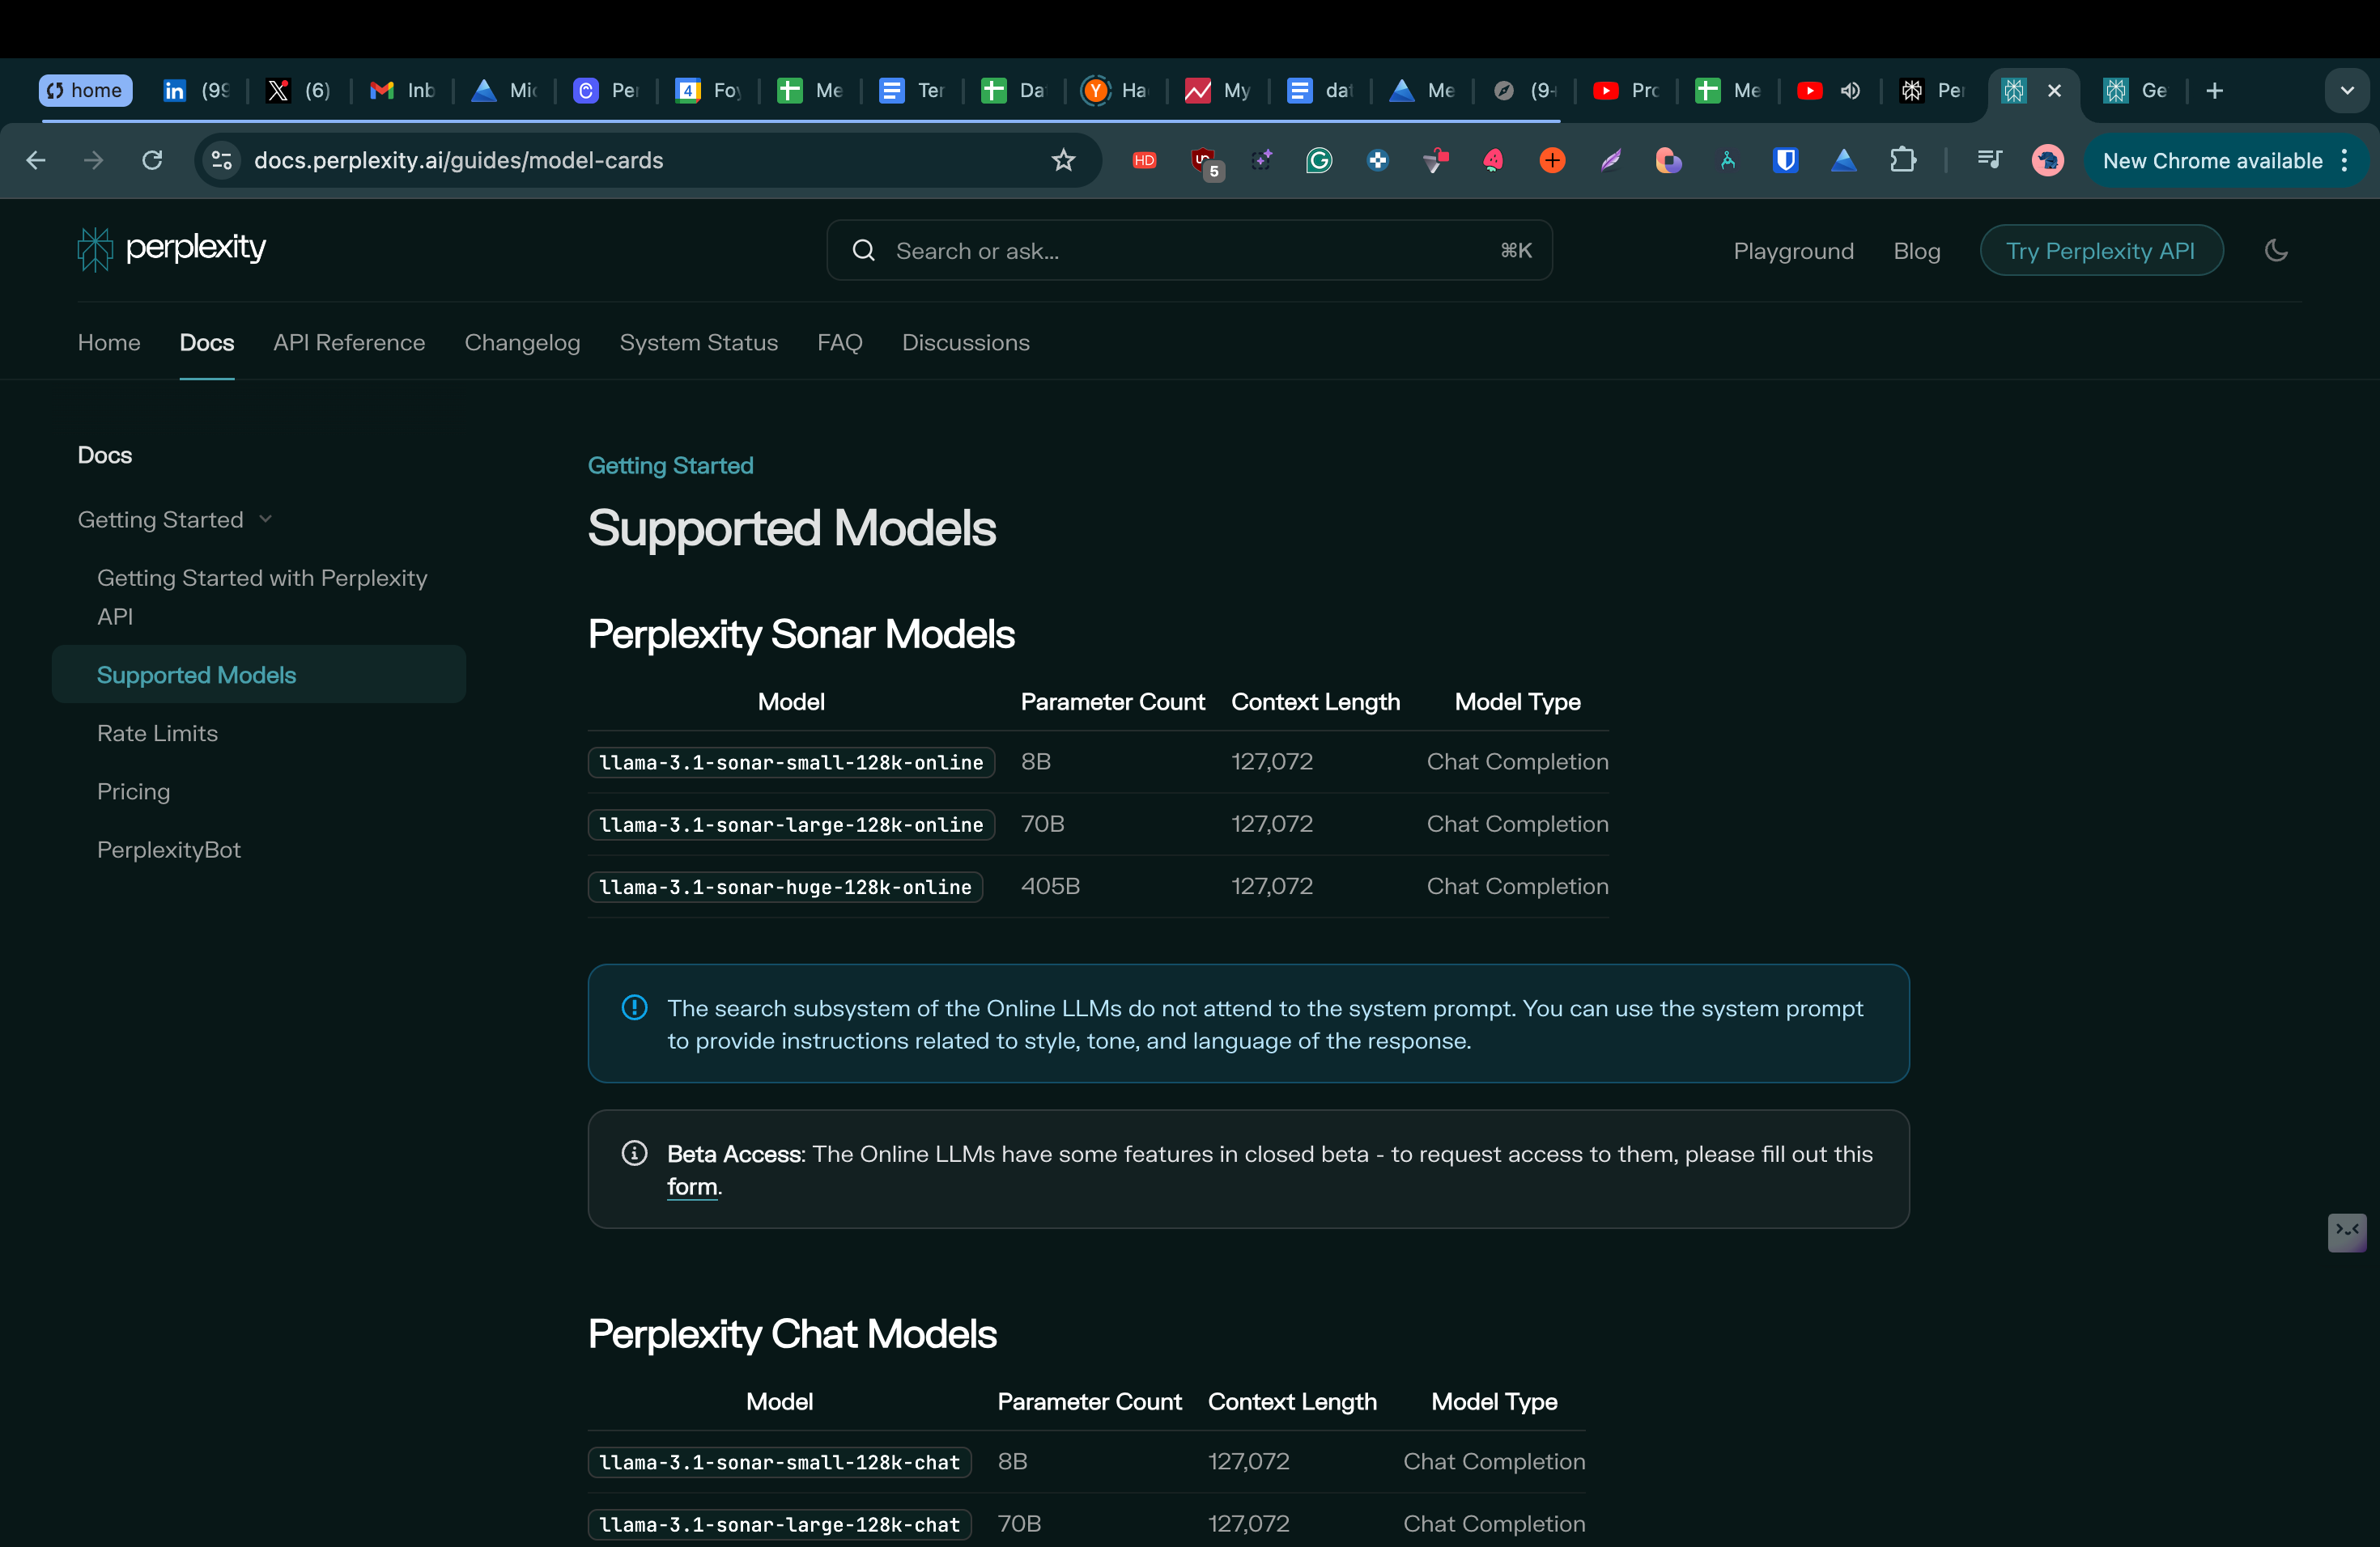Image resolution: width=2380 pixels, height=1547 pixels.
Task: Toggle dark mode moon icon
Action: (x=2276, y=250)
